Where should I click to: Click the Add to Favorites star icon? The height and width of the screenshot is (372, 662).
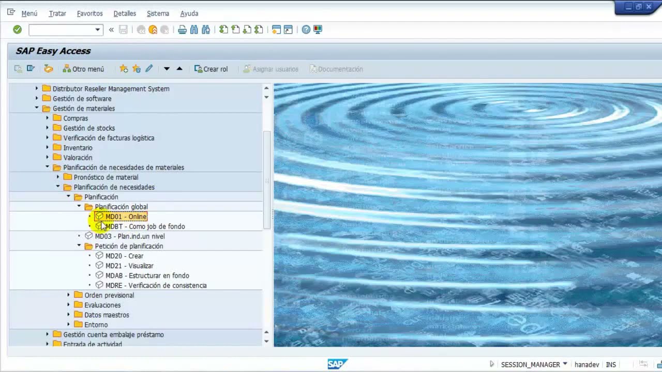(x=124, y=69)
